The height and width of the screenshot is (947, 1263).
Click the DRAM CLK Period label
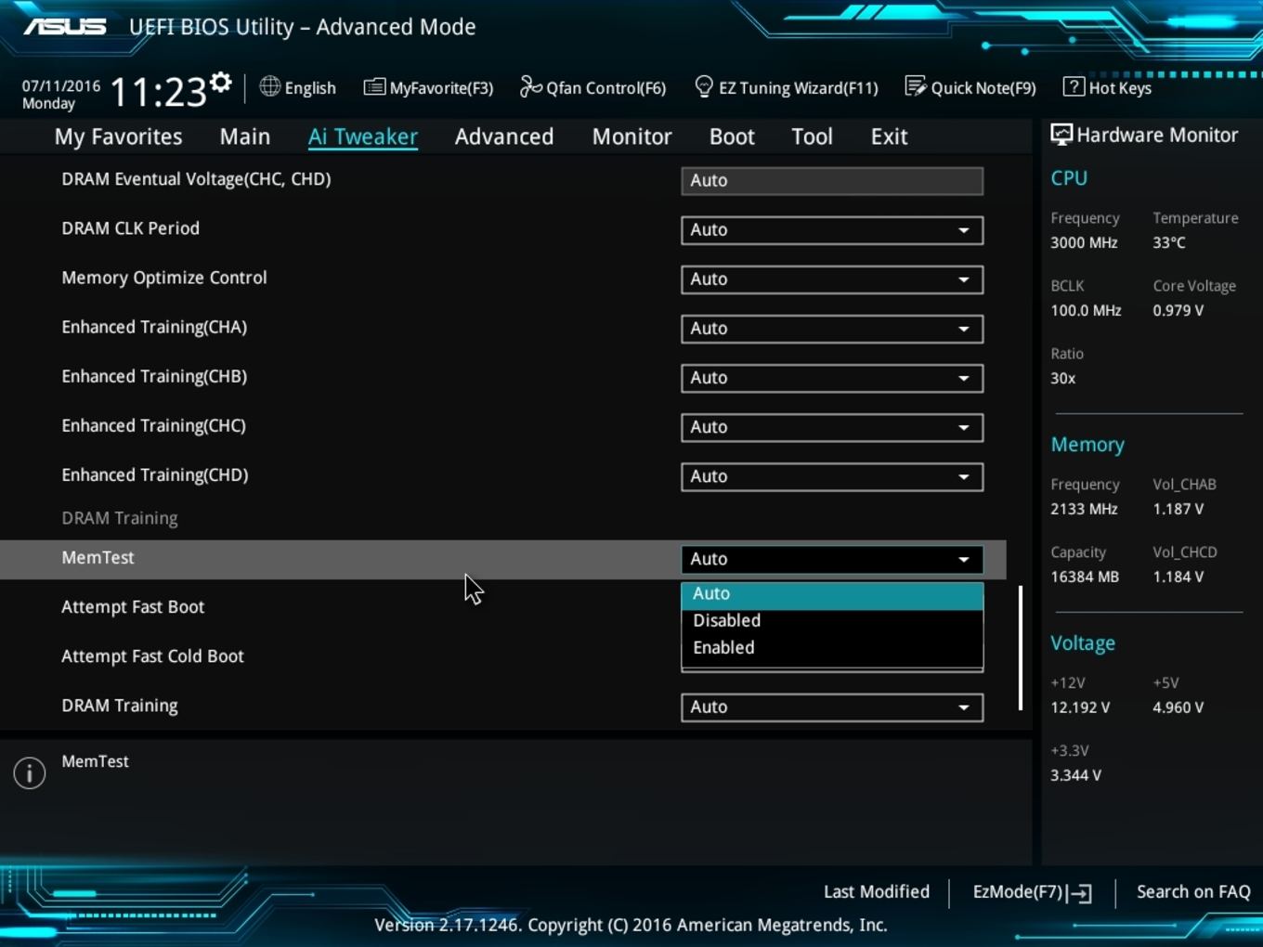130,228
